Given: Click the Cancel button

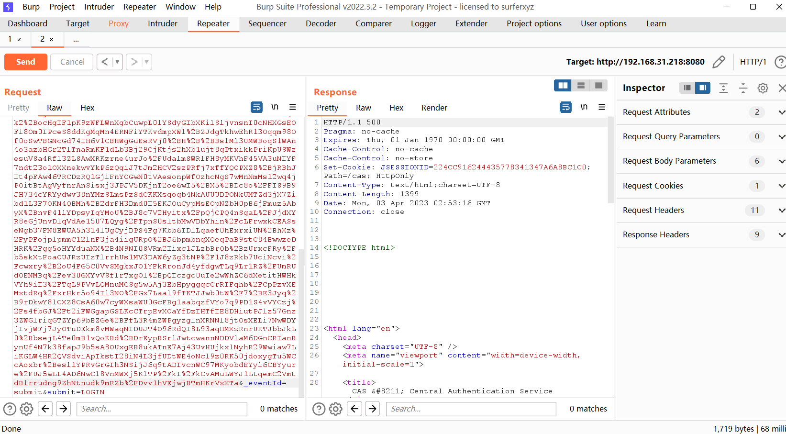Looking at the screenshot, I should coord(71,62).
